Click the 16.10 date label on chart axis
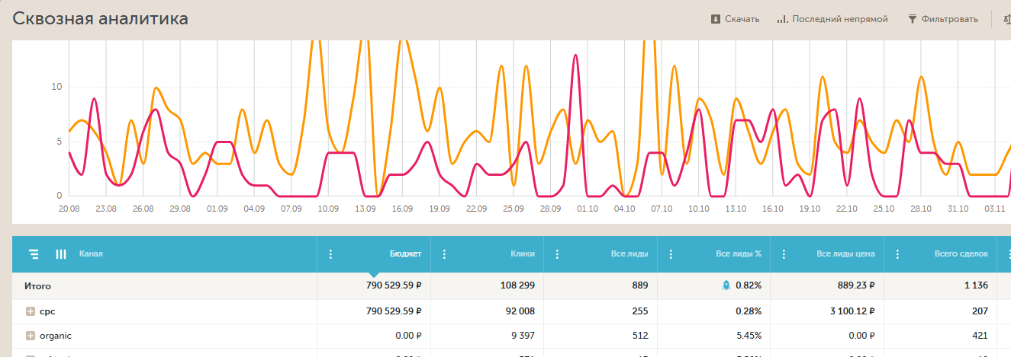This screenshot has width=1011, height=357. coord(772,209)
